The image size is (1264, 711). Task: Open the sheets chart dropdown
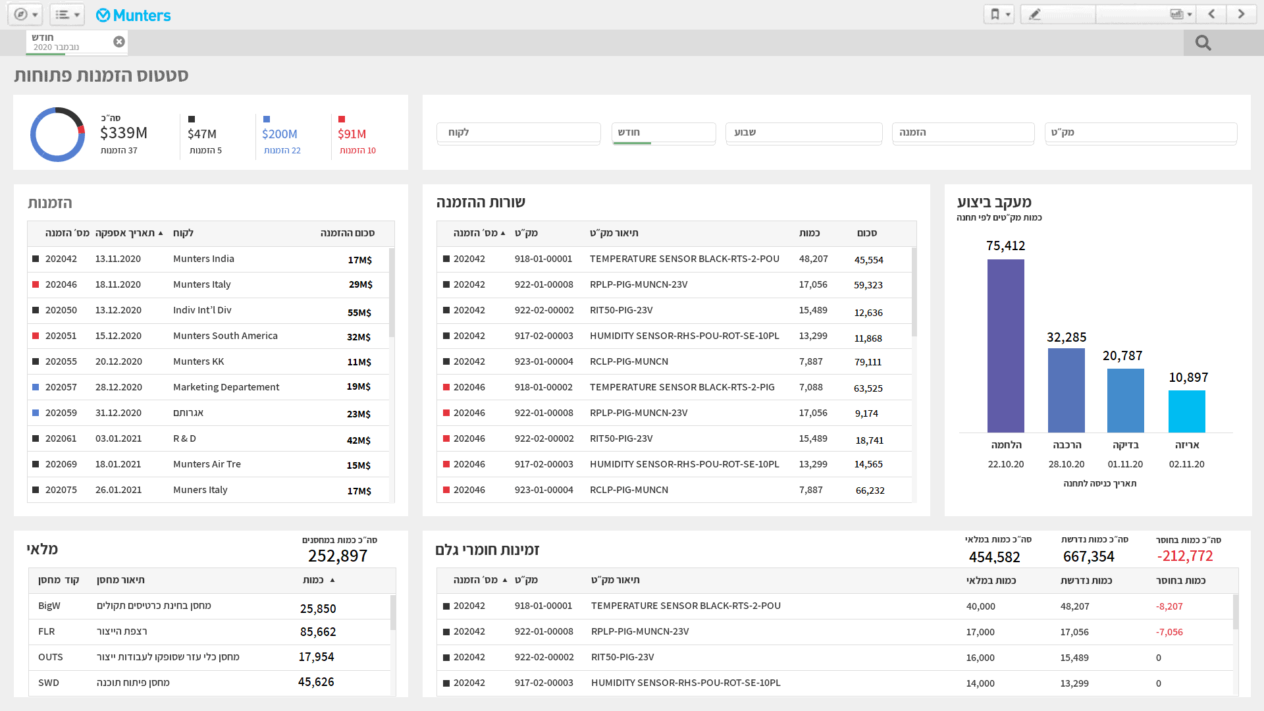(1180, 14)
